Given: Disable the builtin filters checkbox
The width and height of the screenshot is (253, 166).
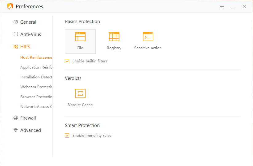Looking at the screenshot, I should (x=67, y=61).
